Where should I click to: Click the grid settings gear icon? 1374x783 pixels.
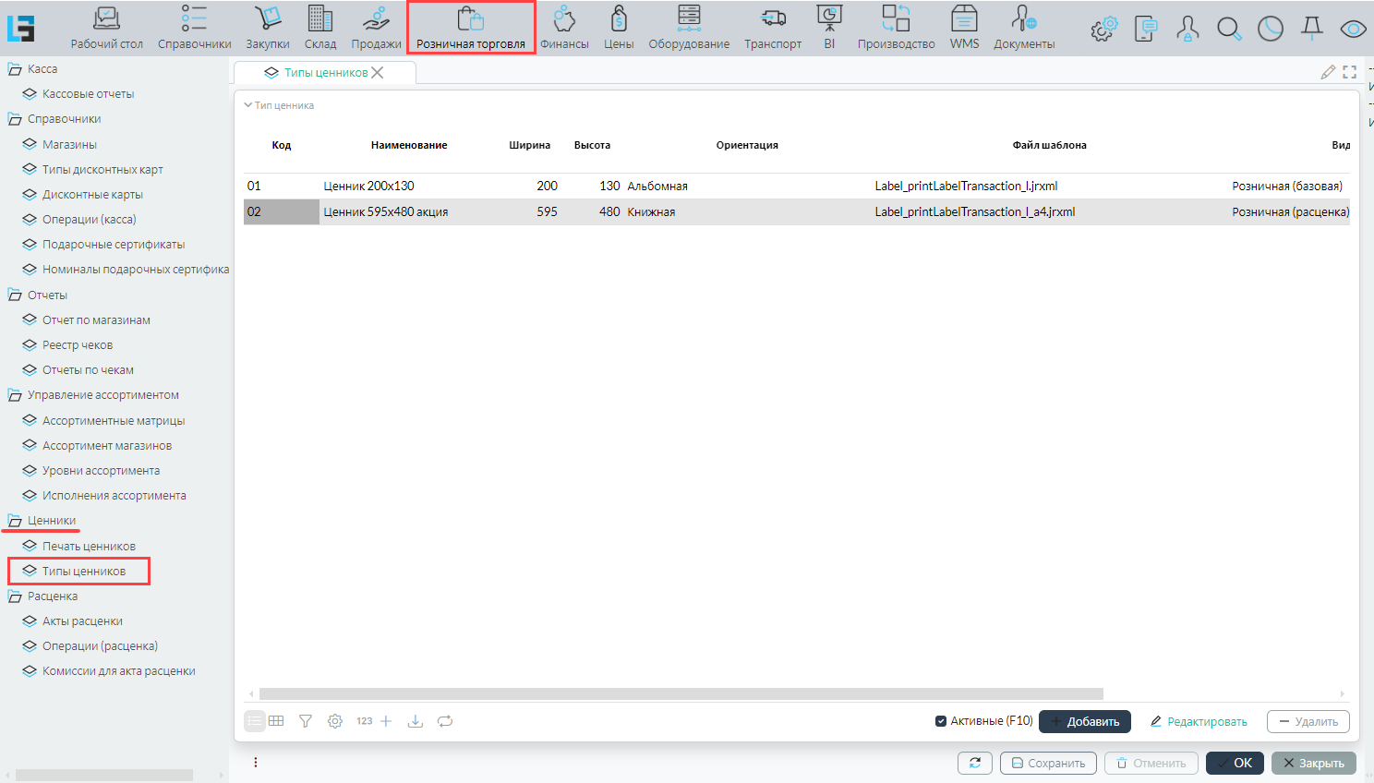pyautogui.click(x=335, y=721)
